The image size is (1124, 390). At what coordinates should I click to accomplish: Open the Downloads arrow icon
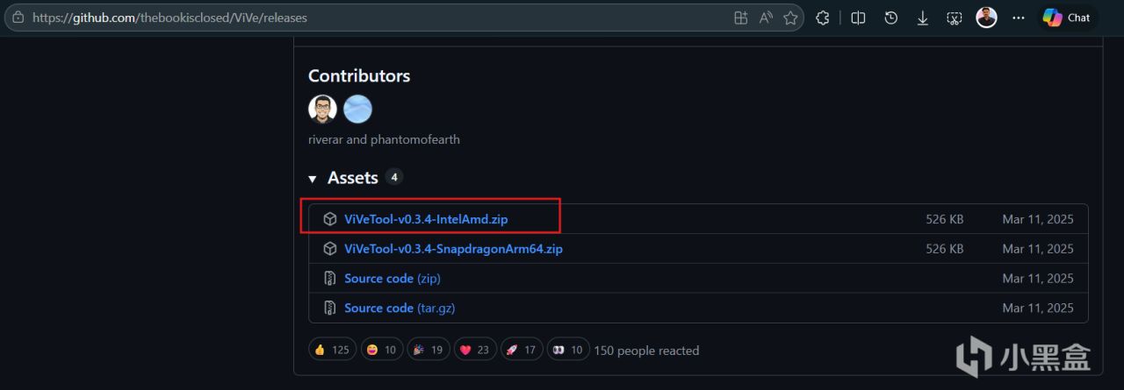point(923,18)
